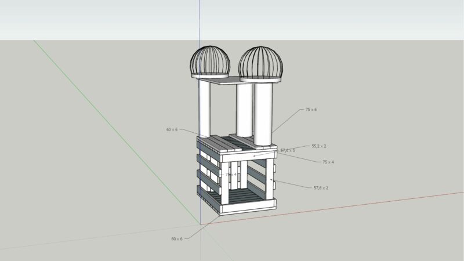Select "60 x 6" label pointing to left column base

(x=172, y=129)
